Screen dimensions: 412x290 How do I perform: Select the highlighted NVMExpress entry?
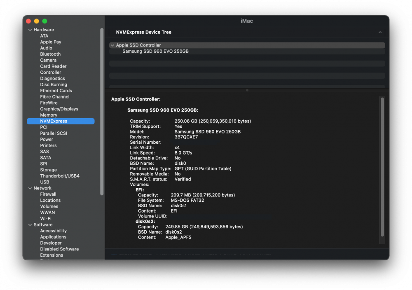61,121
